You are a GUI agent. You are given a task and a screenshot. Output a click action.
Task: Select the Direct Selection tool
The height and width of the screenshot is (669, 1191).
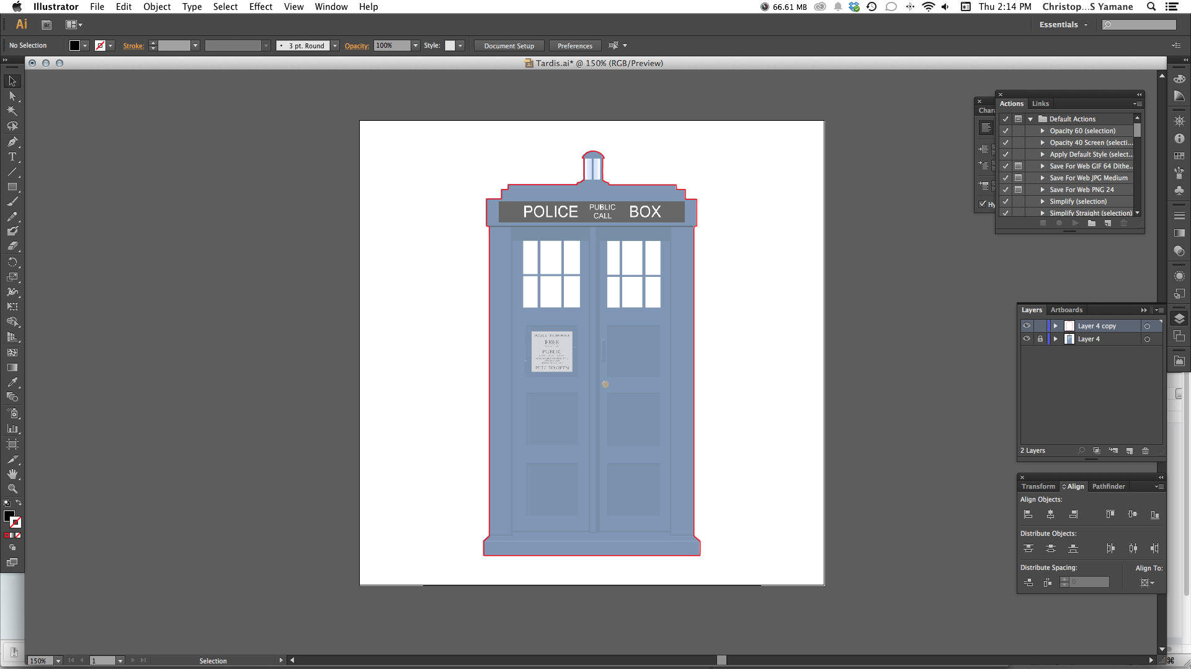click(12, 96)
